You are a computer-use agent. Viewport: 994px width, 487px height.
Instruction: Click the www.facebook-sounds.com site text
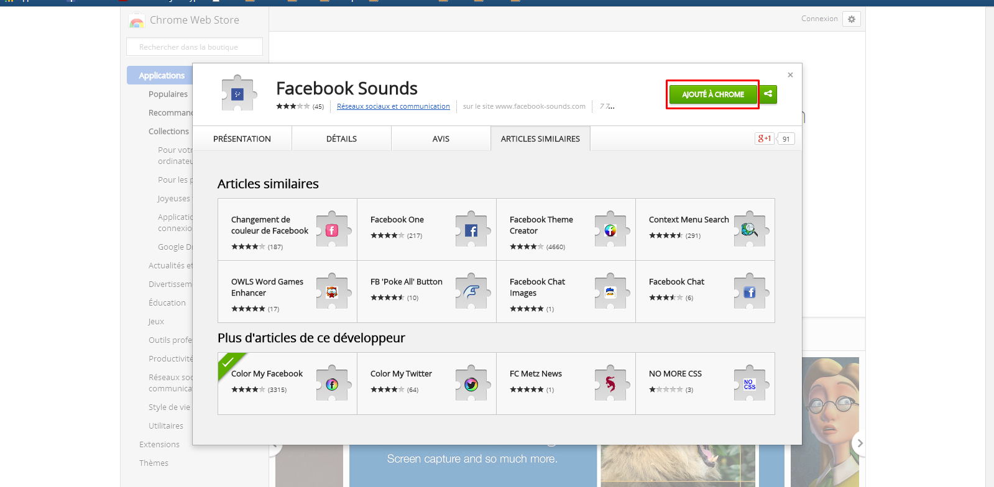tap(540, 106)
